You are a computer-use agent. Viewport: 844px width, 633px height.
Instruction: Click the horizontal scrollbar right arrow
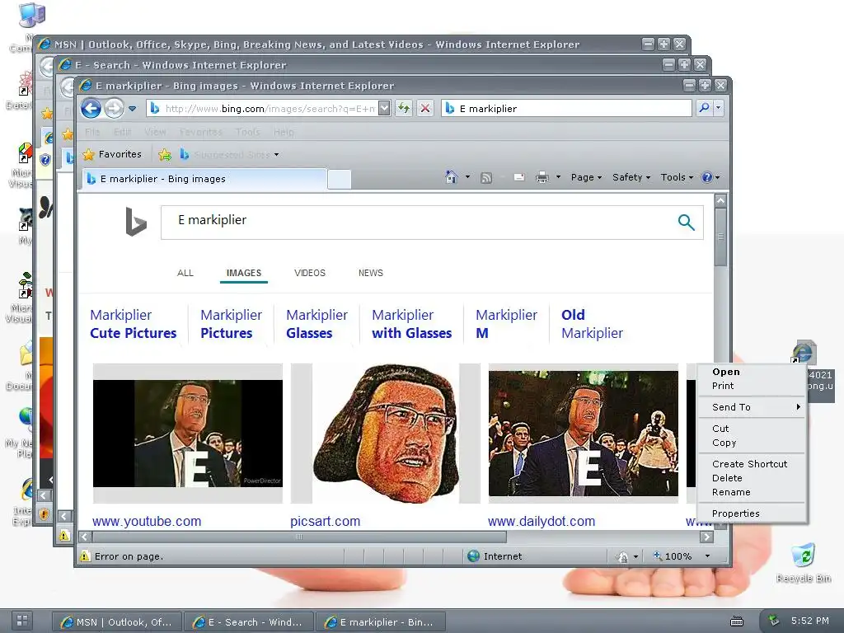click(x=706, y=537)
